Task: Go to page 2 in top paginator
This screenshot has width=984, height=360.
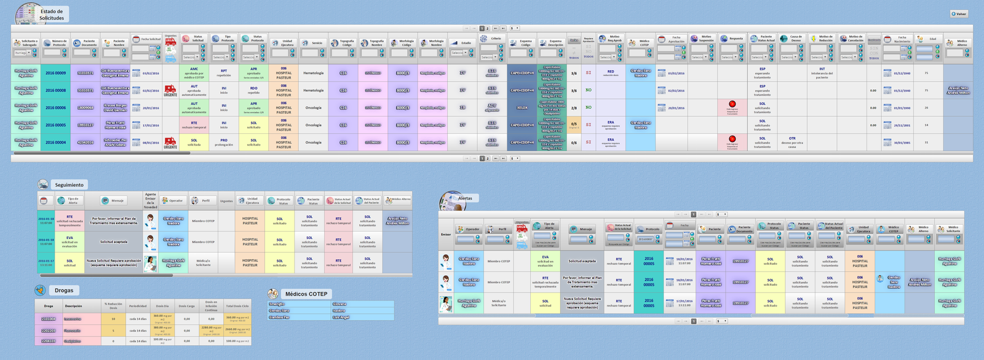Action: (x=488, y=28)
